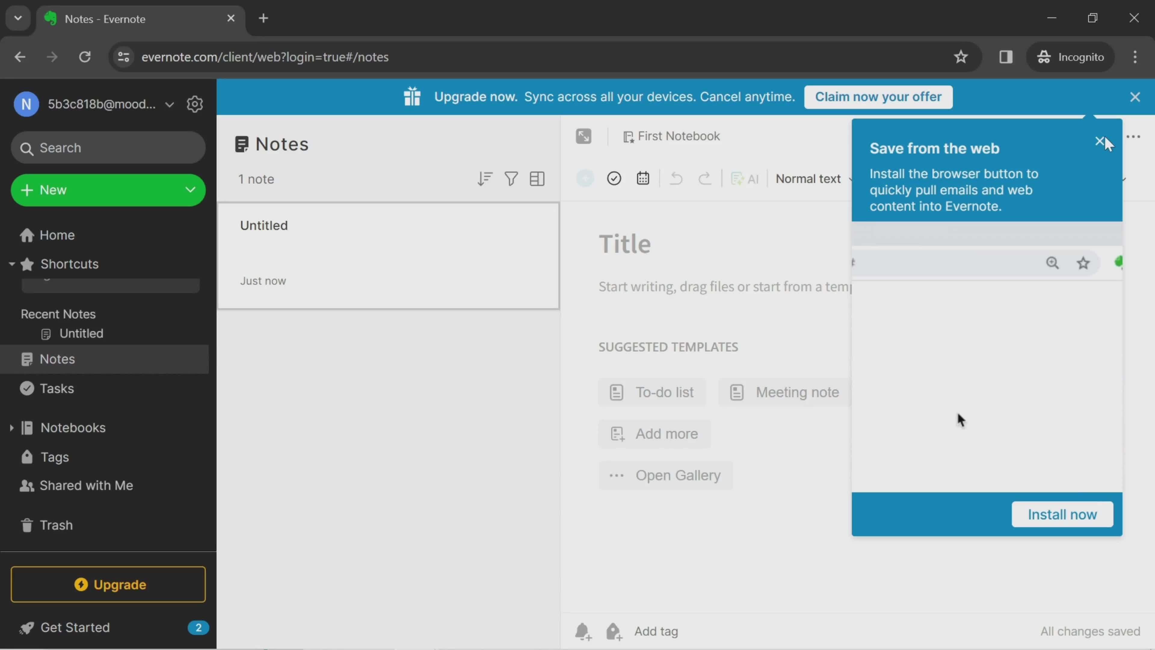The height and width of the screenshot is (650, 1155).
Task: Open the AI tool in toolbar
Action: click(745, 179)
